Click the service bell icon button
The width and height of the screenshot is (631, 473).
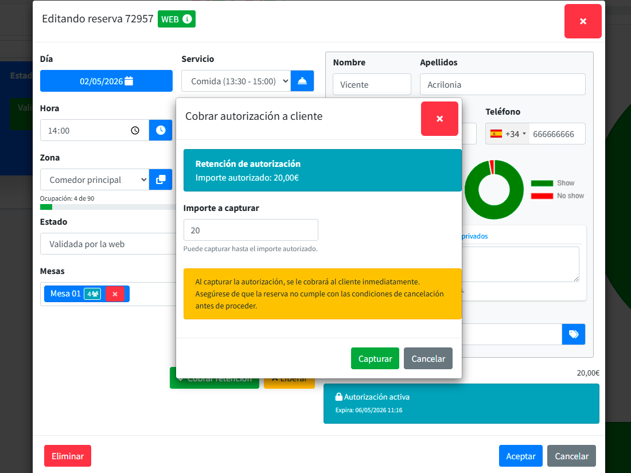[x=302, y=81]
